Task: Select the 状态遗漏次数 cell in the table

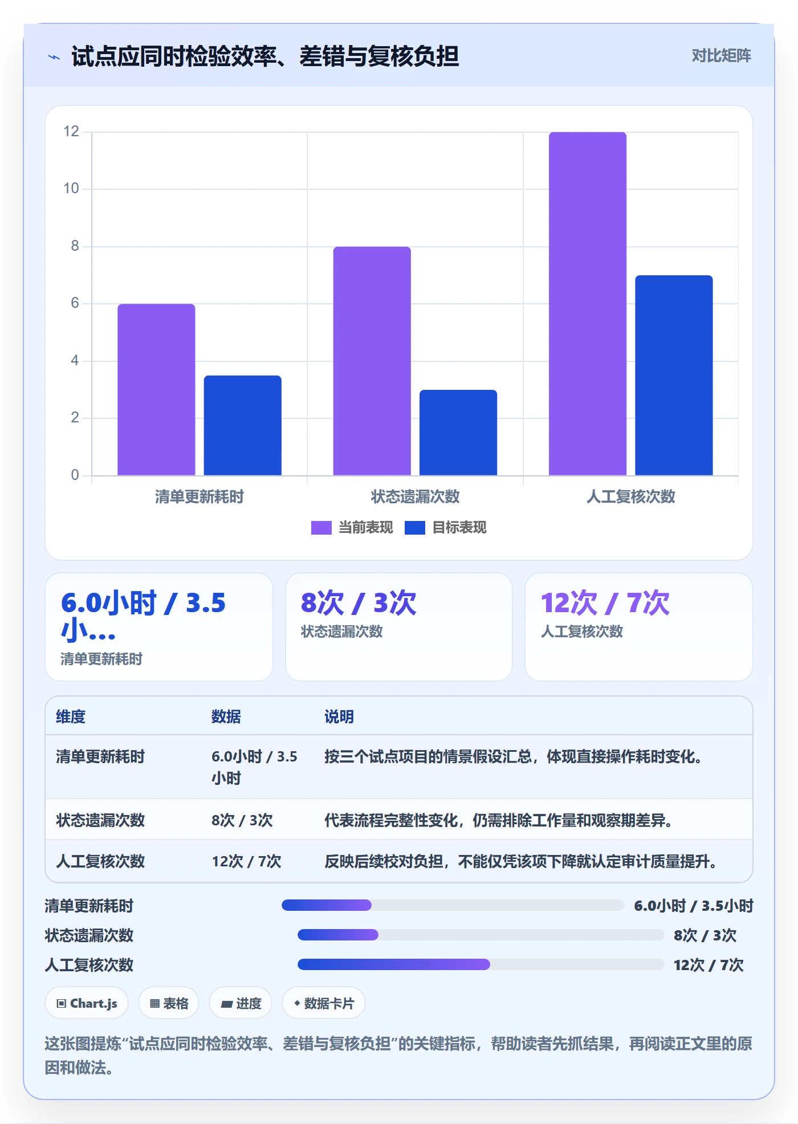Action: click(100, 820)
